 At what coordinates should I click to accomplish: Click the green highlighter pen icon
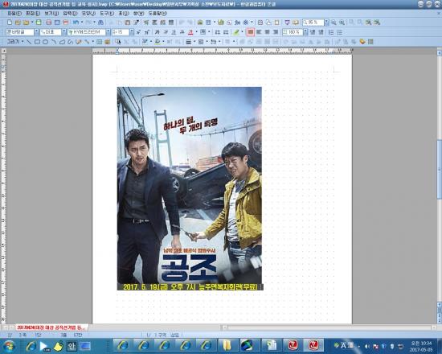coord(236,32)
